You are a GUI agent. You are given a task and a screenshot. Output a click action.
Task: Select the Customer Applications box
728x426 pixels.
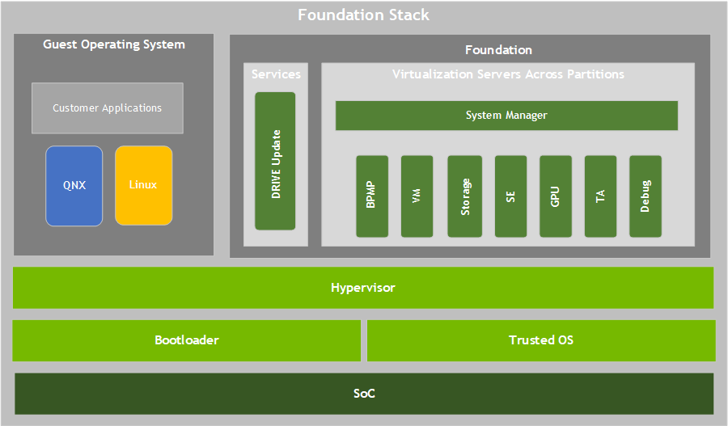(x=108, y=108)
